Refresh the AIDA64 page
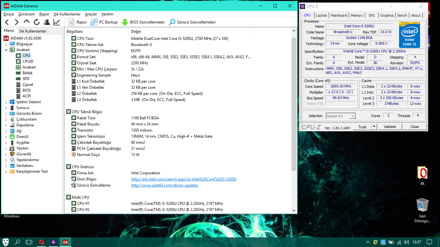This screenshot has height=247, width=440. pyautogui.click(x=37, y=22)
